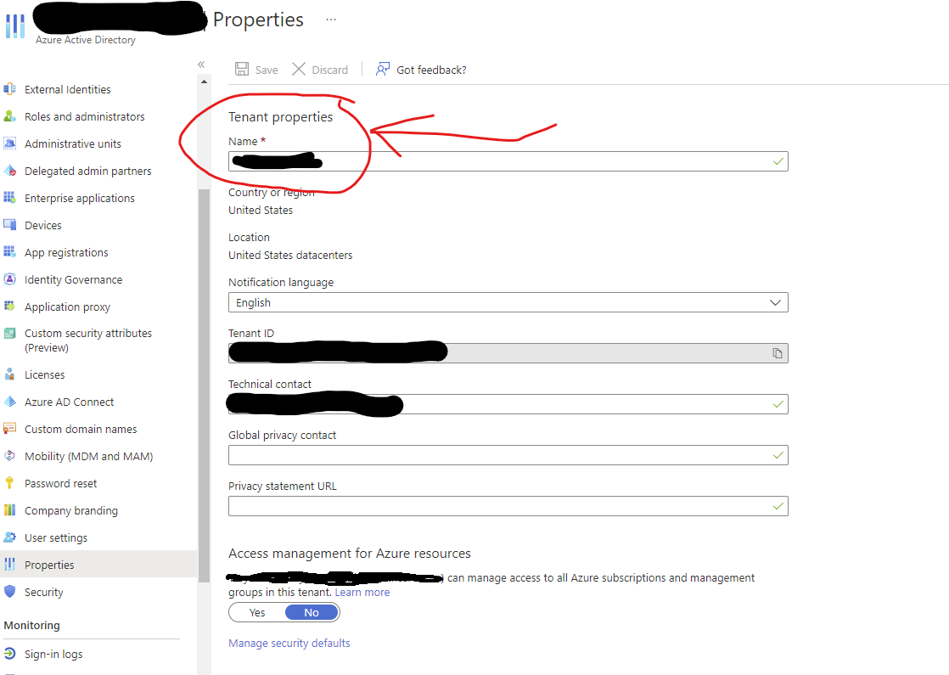Set access management toggle to No

point(312,613)
